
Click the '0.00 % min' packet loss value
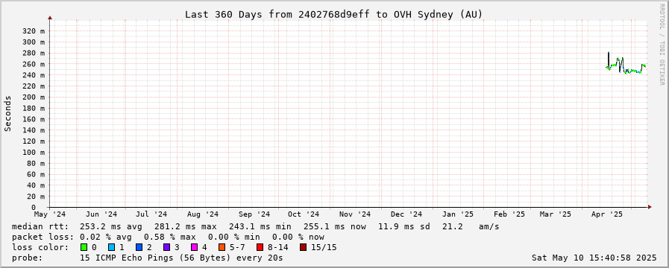click(x=233, y=237)
